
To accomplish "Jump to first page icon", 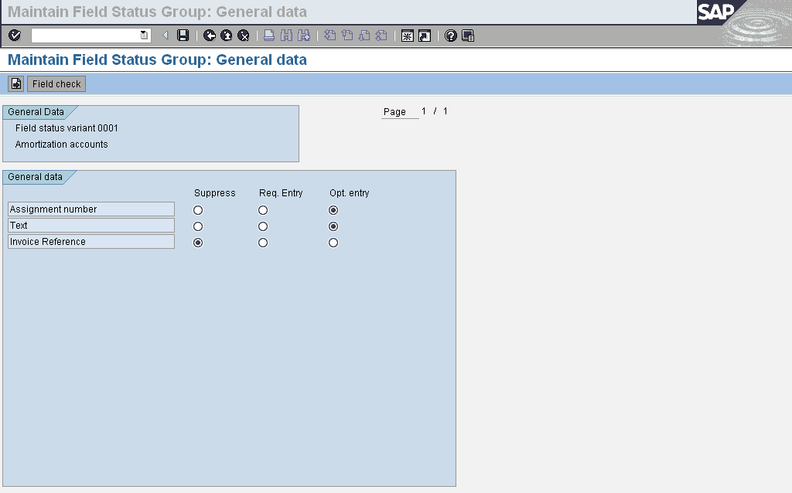I will (329, 36).
